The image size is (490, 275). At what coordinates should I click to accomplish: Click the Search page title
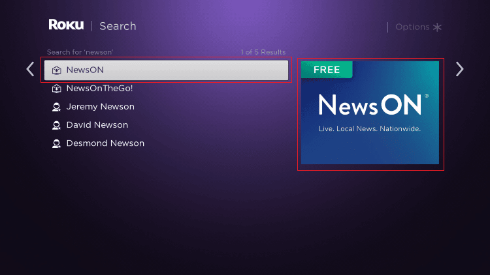click(118, 26)
